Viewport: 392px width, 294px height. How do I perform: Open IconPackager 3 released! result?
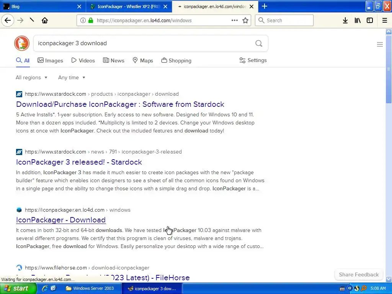pos(79,162)
